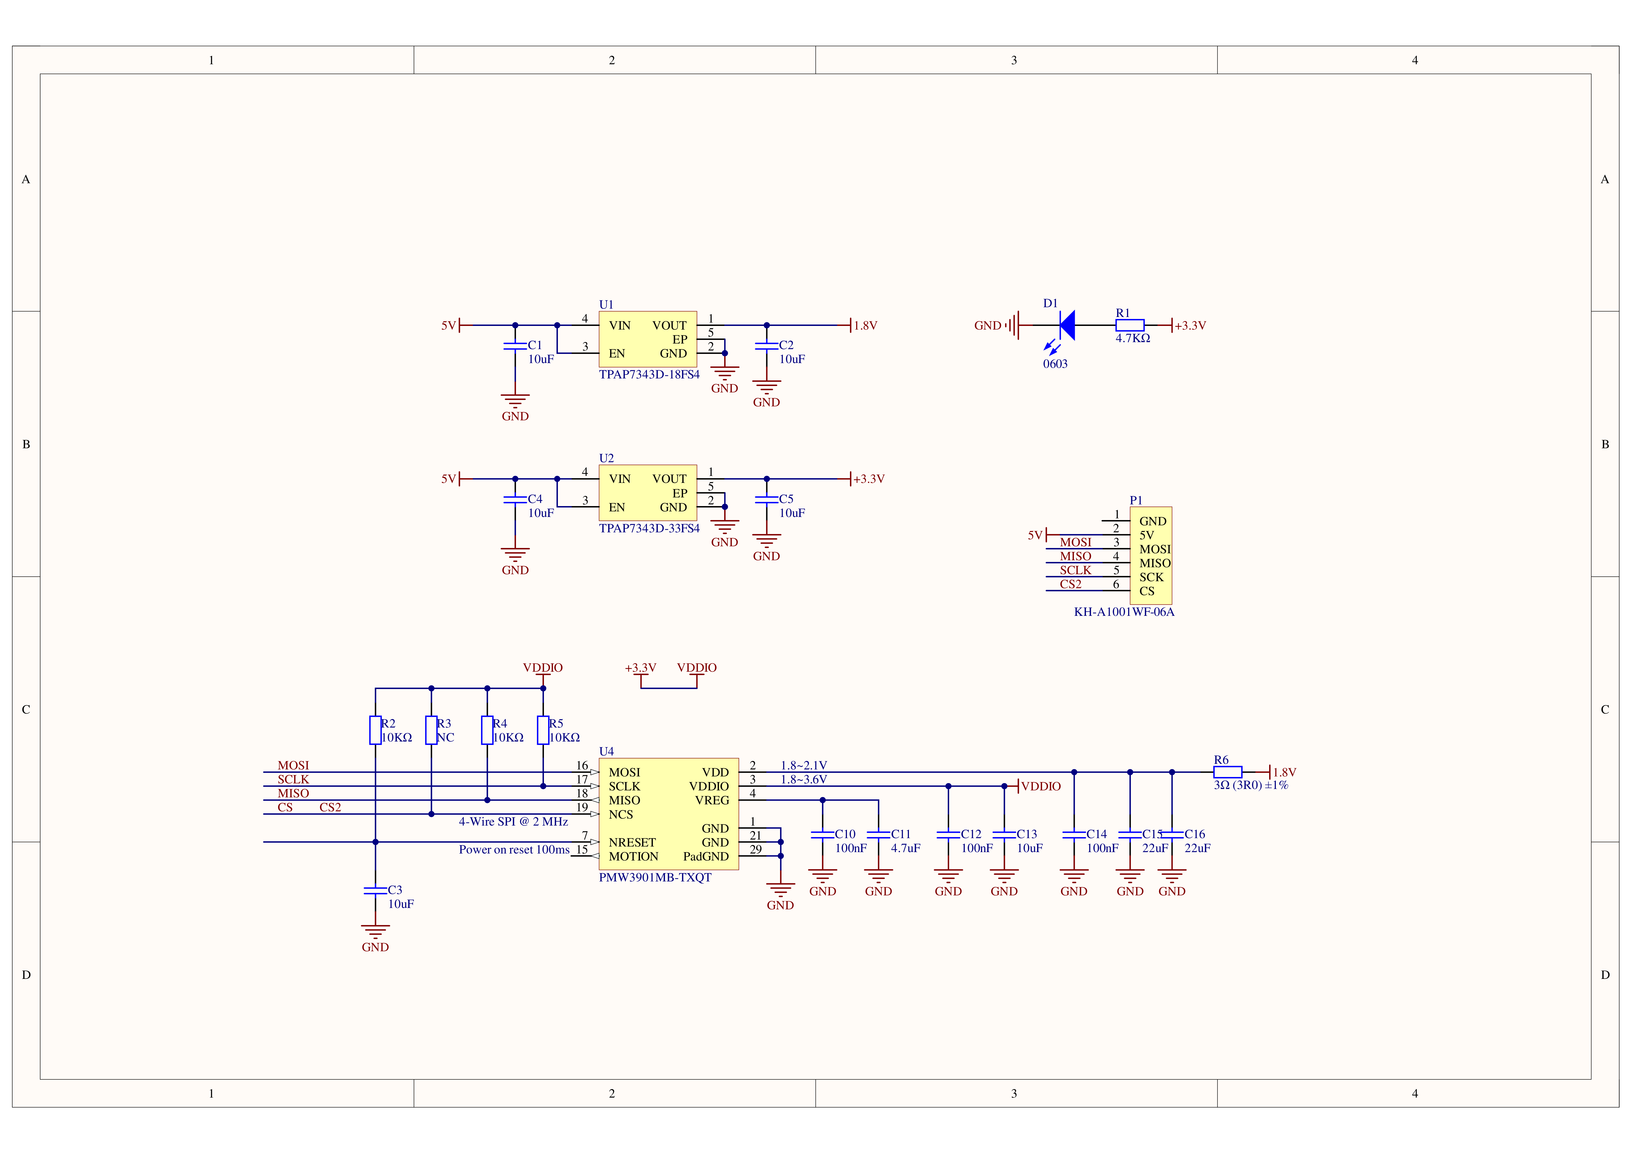1633x1154 pixels.
Task: Click the TPAP7343D-18FS4 part label
Action: 649,375
